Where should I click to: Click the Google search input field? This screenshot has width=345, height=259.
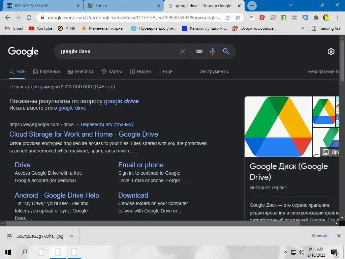[119, 51]
